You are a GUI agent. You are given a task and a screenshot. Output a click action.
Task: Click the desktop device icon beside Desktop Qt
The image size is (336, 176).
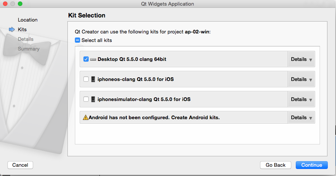(x=93, y=59)
